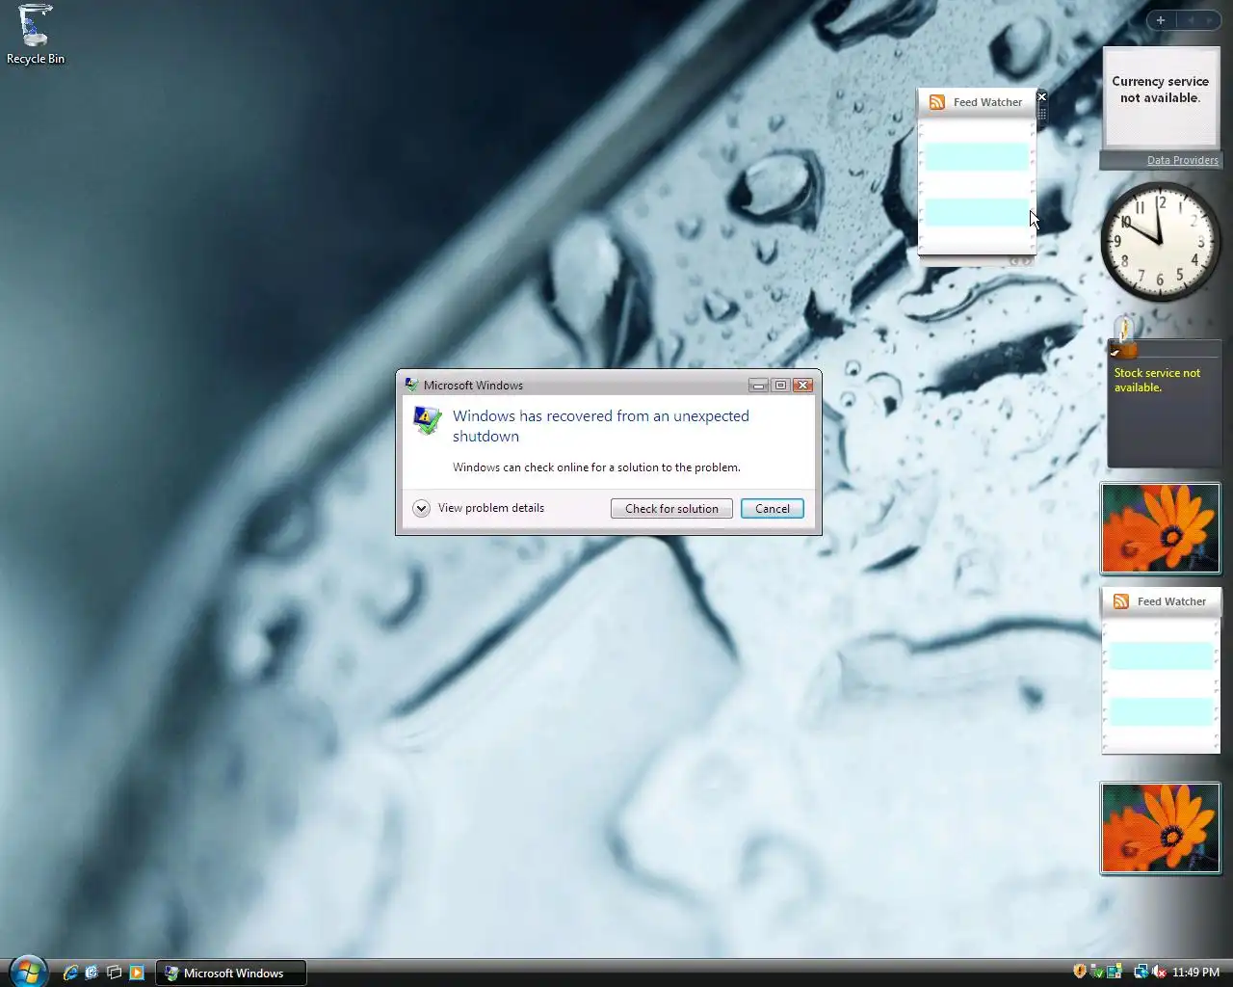Click the flower slideshow gadget below Stocks
The image size is (1233, 987).
click(x=1161, y=528)
